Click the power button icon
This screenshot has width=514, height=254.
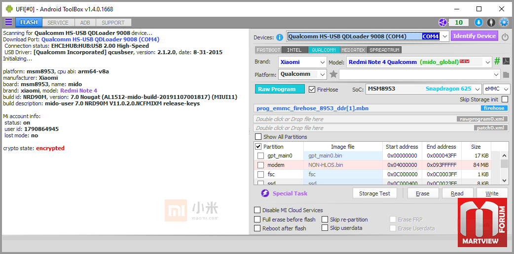pyautogui.click(x=505, y=36)
